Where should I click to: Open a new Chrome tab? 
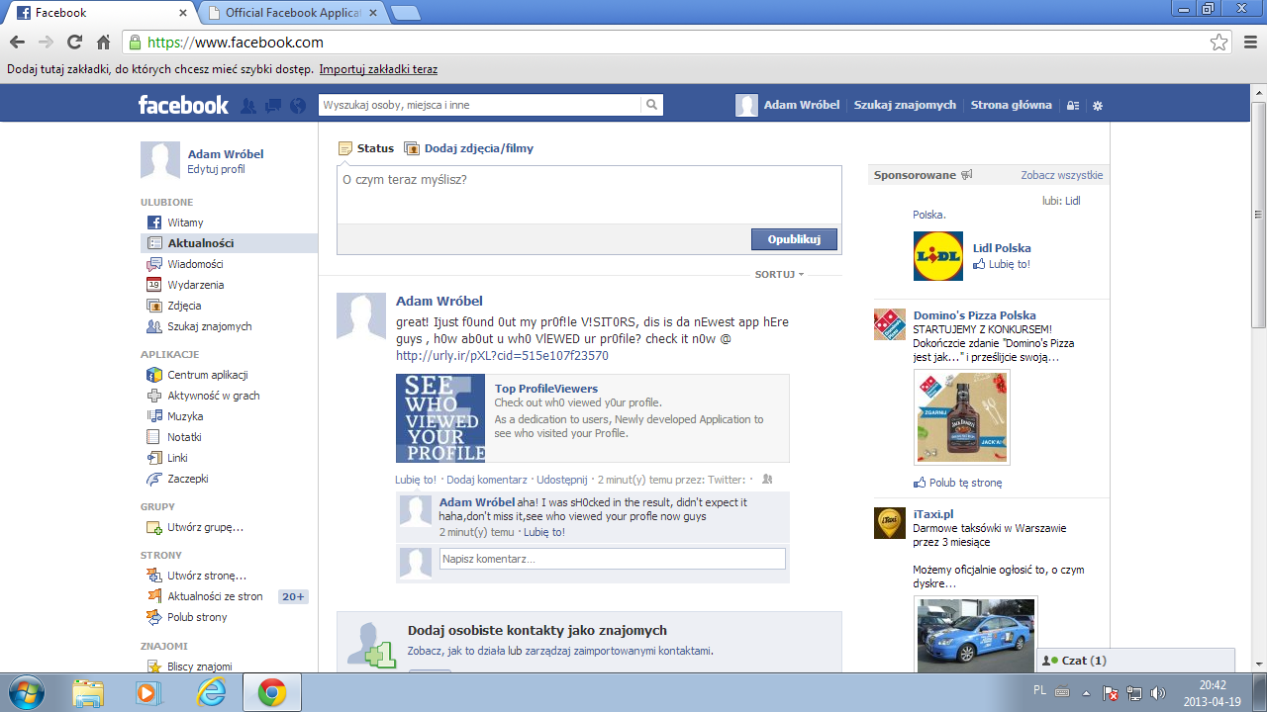[x=405, y=13]
